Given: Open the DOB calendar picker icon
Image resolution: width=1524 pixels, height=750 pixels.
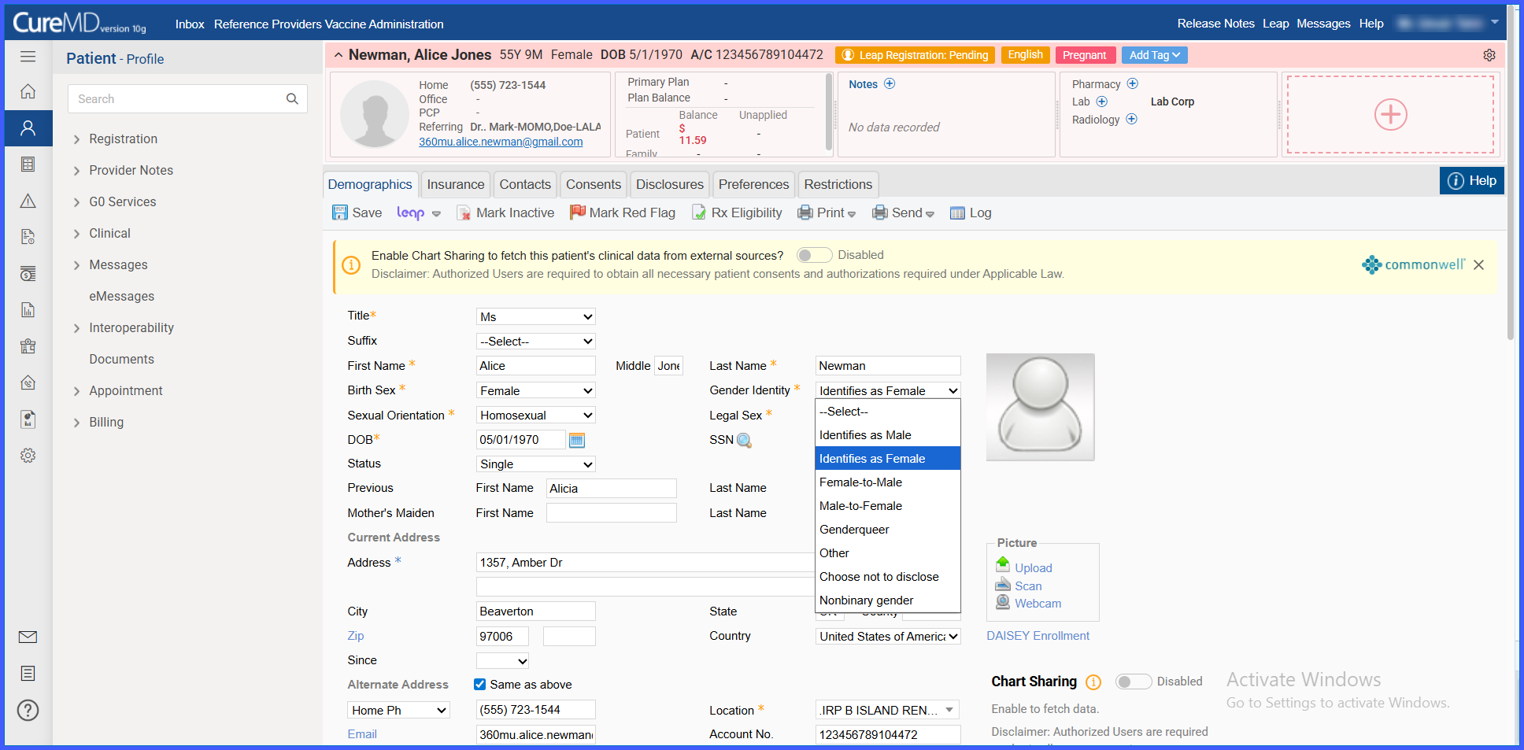Looking at the screenshot, I should (x=577, y=440).
